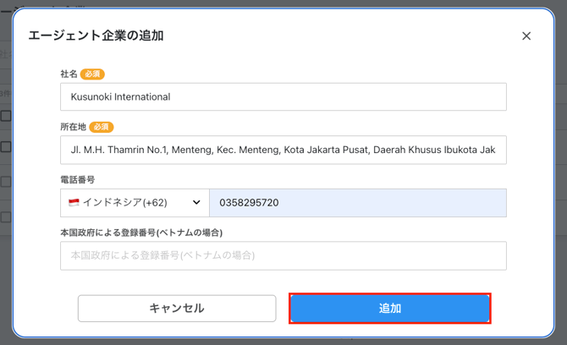Click the Indonesia flag icon
This screenshot has height=345, width=567.
[74, 203]
